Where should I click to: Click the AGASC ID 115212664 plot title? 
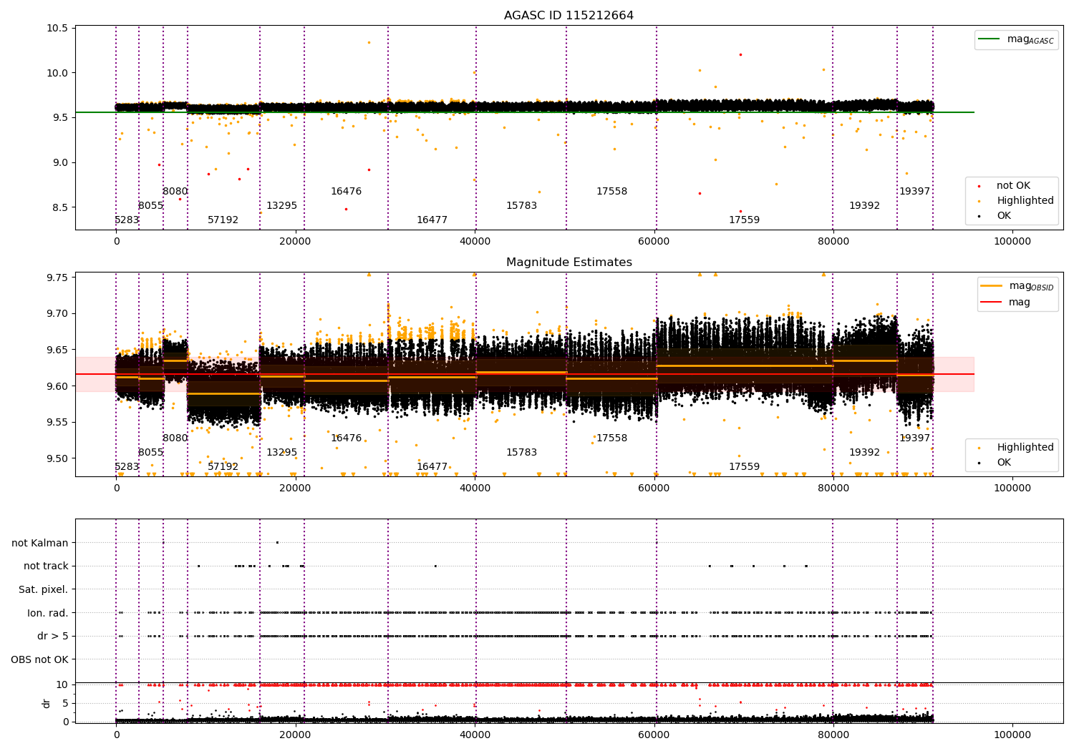click(569, 16)
